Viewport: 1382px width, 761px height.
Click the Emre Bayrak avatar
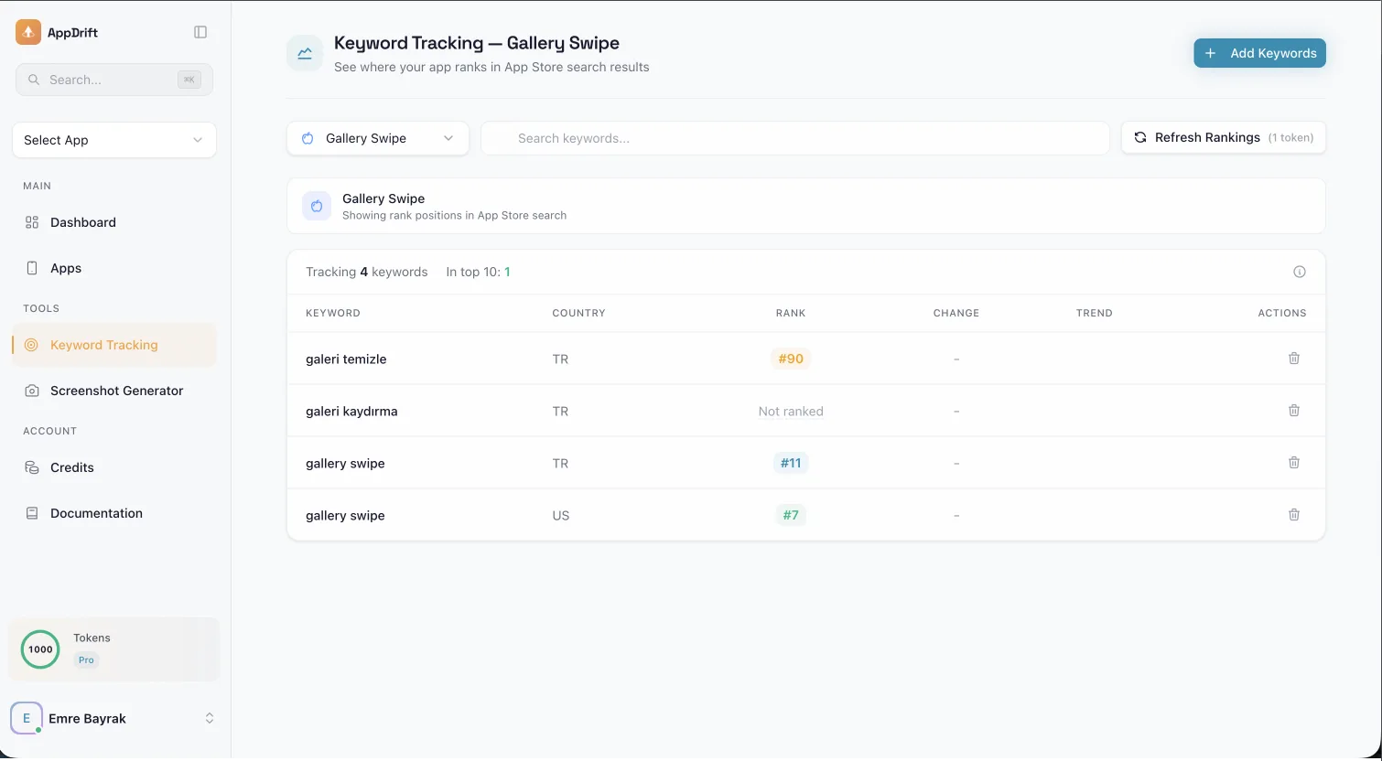tap(27, 718)
